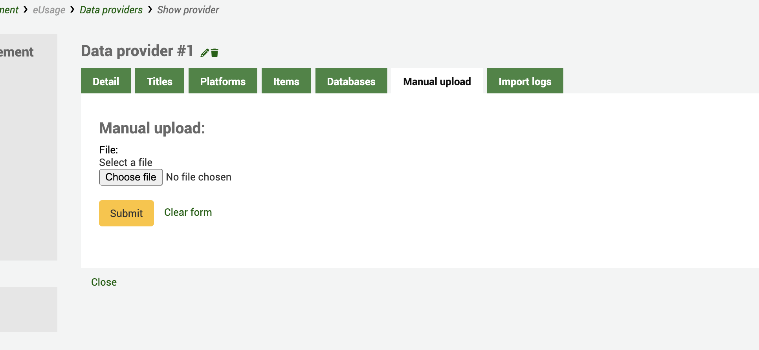Image resolution: width=759 pixels, height=350 pixels.
Task: Switch to the Detail tab
Action: [x=106, y=81]
